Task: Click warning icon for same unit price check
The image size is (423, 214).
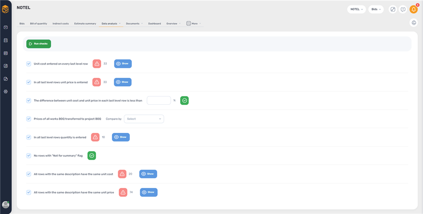Action: [x=123, y=192]
